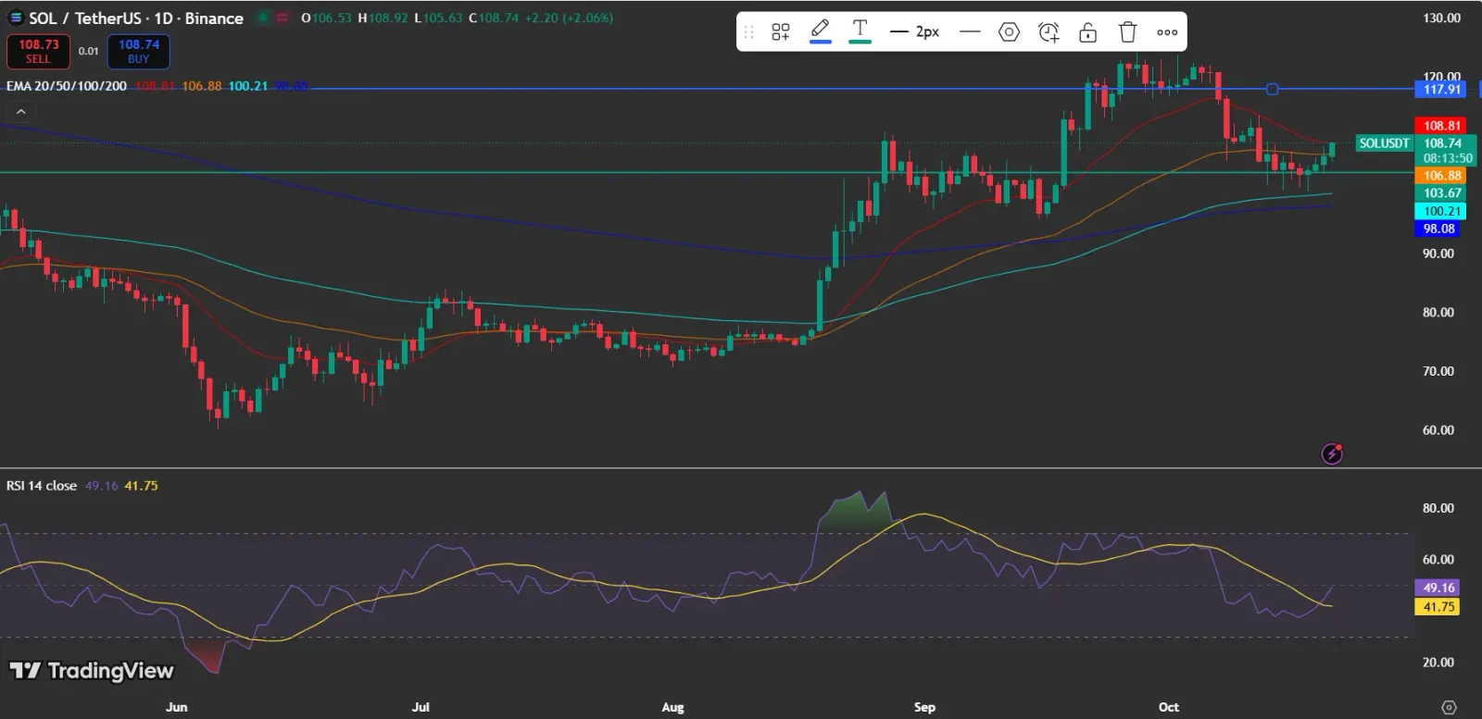This screenshot has width=1482, height=719.
Task: Grab the floating toolbar drag handle
Action: [749, 32]
